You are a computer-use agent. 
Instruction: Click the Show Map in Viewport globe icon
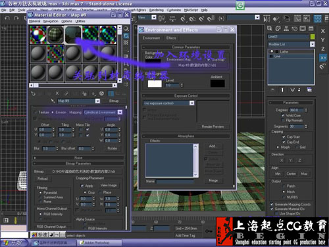tap(101, 94)
